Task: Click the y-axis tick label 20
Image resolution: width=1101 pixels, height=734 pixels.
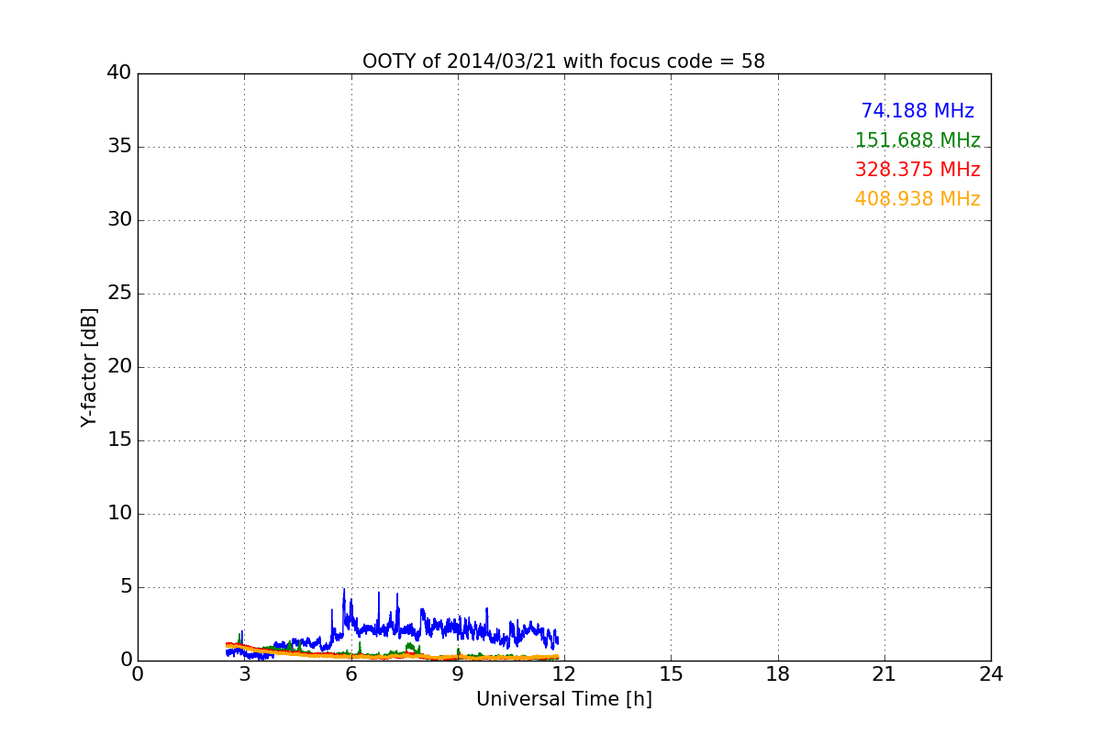Action: (119, 367)
